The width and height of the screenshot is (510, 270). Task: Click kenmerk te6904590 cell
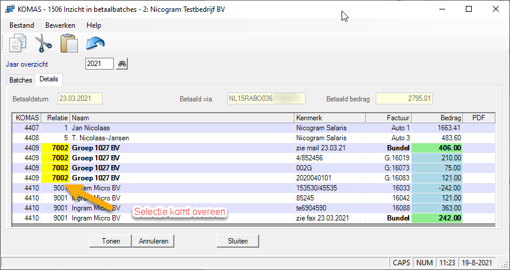point(330,208)
